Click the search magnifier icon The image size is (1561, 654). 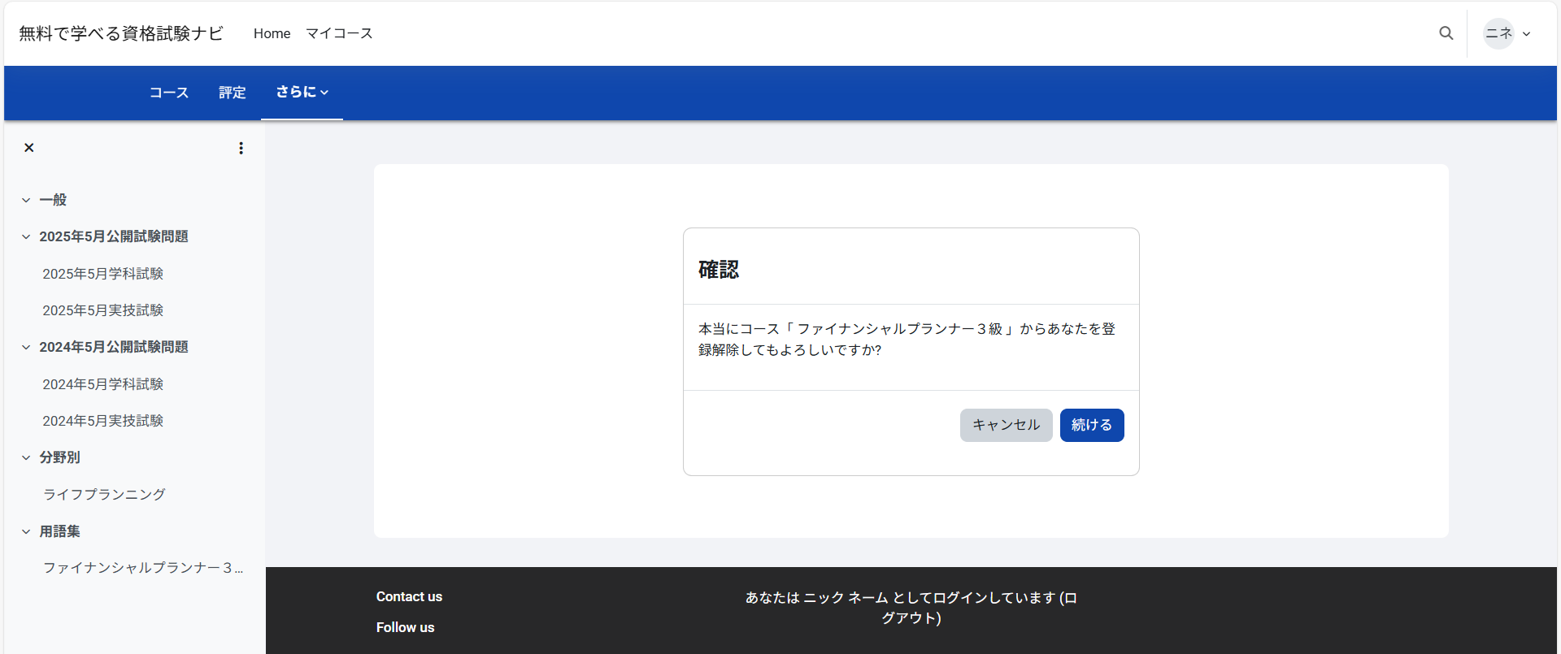[x=1446, y=33]
